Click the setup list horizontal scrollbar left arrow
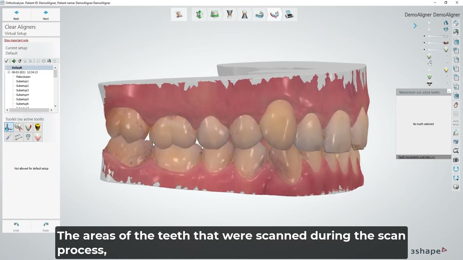The height and width of the screenshot is (260, 463). tap(7, 110)
